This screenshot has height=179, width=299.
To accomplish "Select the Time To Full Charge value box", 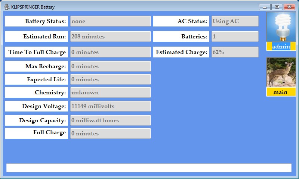I will pyautogui.click(x=110, y=52).
